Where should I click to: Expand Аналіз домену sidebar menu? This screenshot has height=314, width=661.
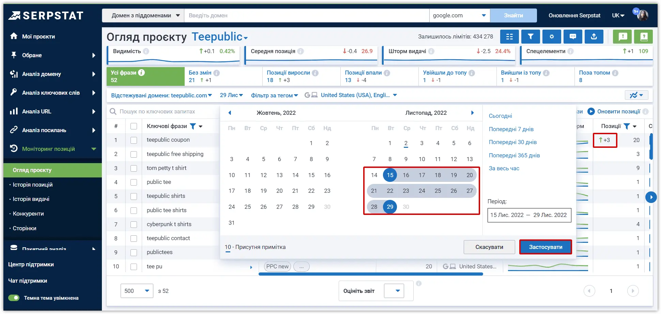(52, 74)
